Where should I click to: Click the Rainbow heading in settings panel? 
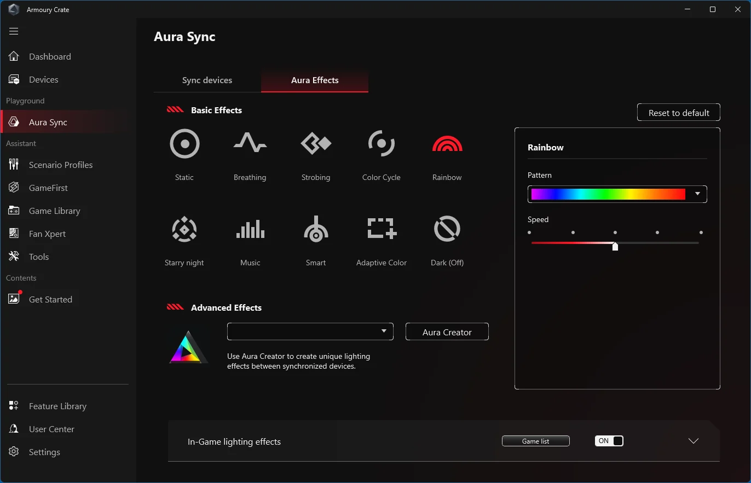(546, 148)
